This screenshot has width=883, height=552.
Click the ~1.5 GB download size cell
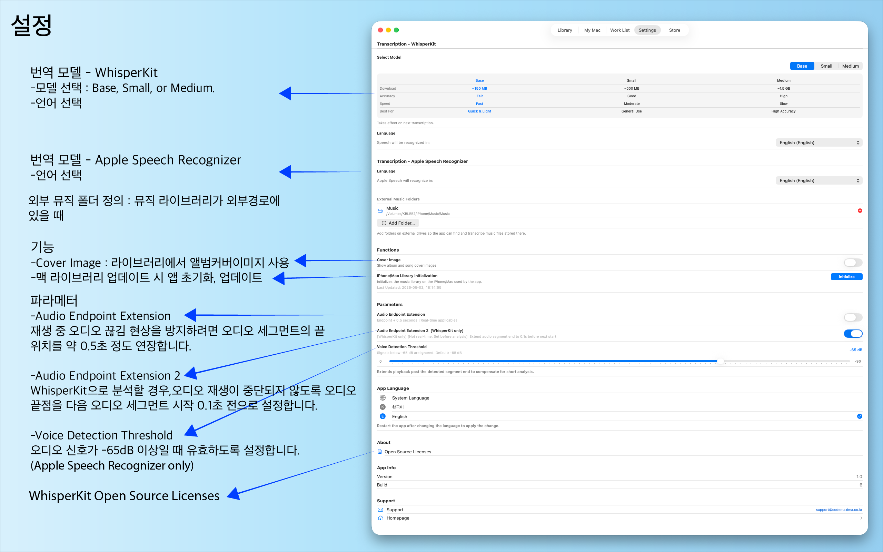click(x=783, y=88)
